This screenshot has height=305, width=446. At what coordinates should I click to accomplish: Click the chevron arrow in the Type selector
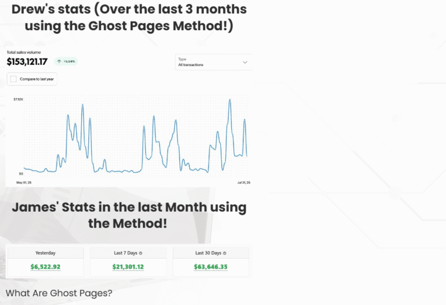coord(245,62)
